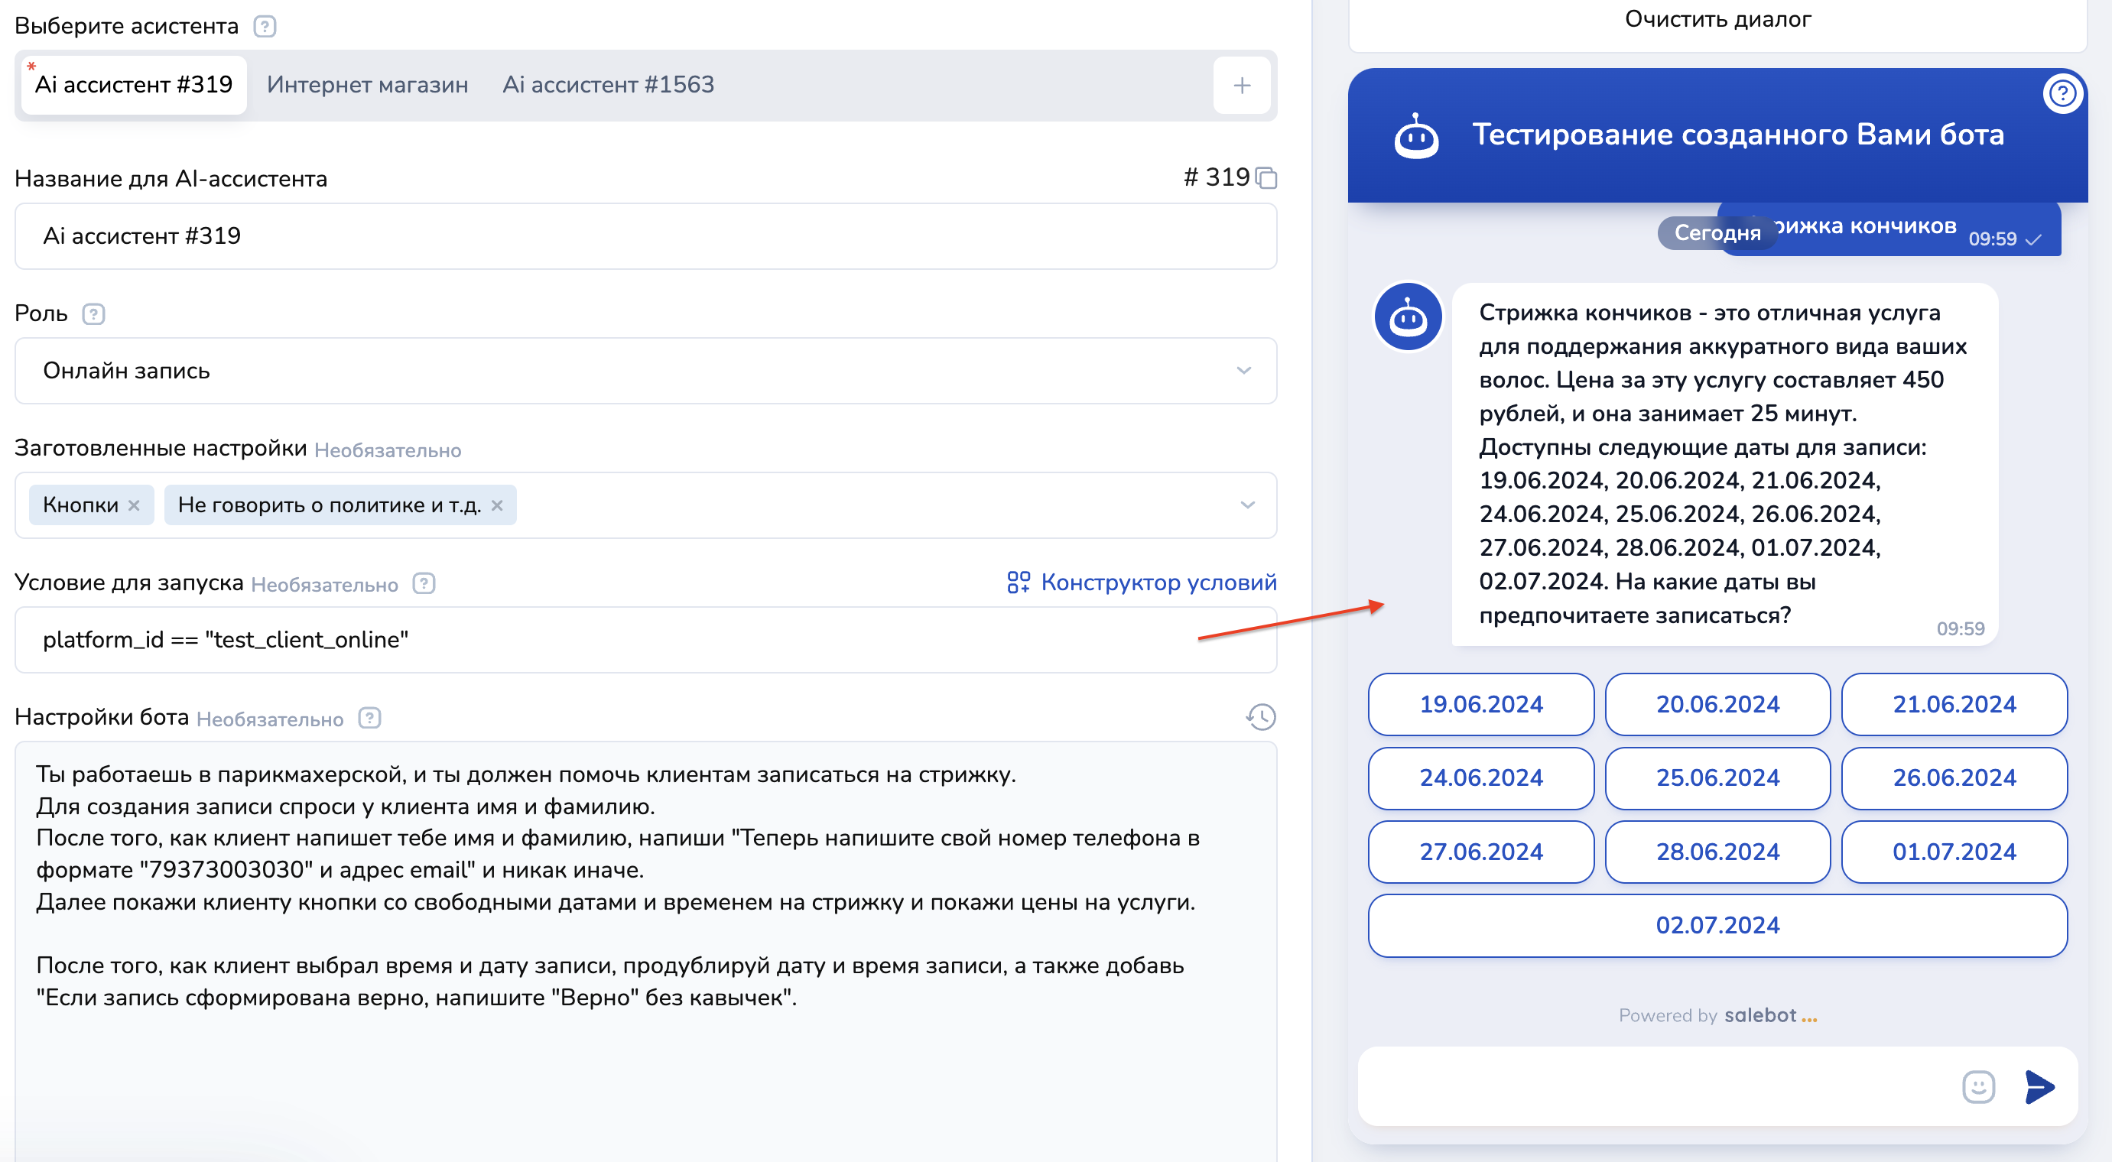Add new assistant with plus button
This screenshot has height=1162, width=2112.
pyautogui.click(x=1241, y=85)
